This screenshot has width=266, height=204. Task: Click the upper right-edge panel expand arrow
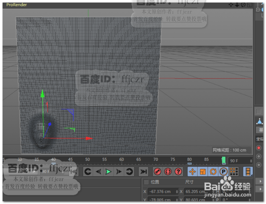coord(260,181)
